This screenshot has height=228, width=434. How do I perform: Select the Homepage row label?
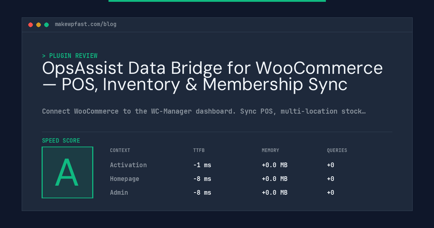point(124,179)
